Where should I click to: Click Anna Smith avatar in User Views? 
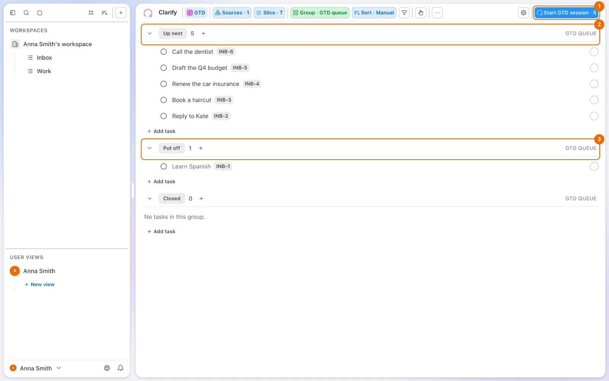point(14,271)
